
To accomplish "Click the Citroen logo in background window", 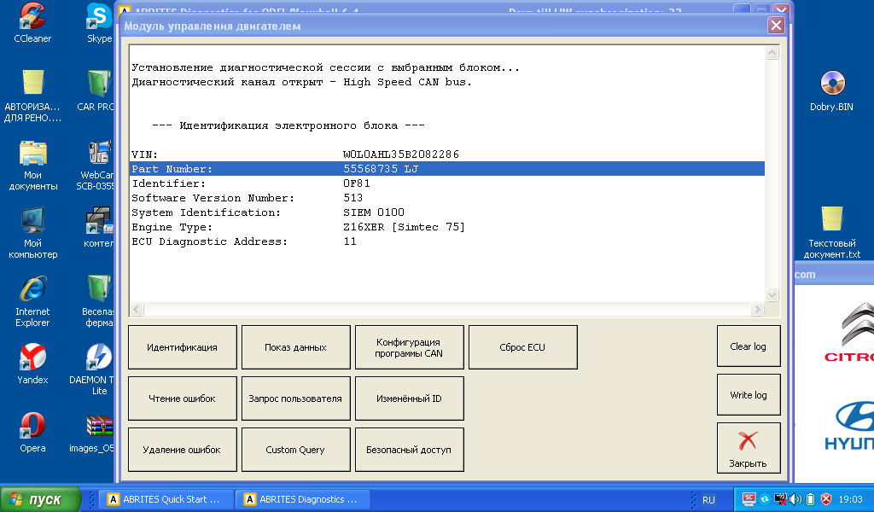I will 848,333.
